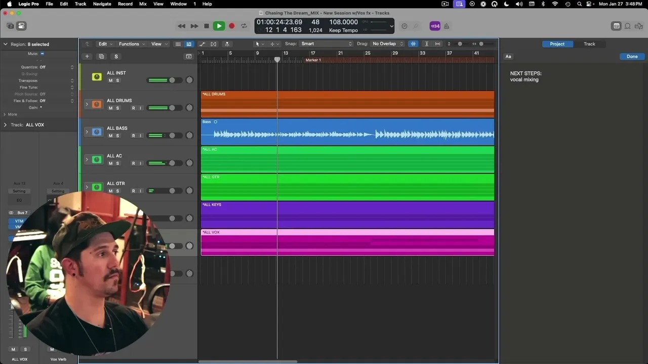Expand the ALL BASS track stack
This screenshot has height=364, width=648.
(87, 132)
